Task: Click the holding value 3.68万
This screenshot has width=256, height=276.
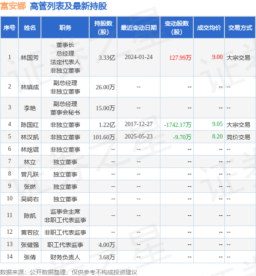Action: [107, 257]
